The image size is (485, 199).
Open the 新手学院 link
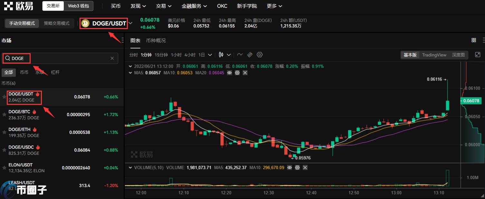pyautogui.click(x=247, y=6)
